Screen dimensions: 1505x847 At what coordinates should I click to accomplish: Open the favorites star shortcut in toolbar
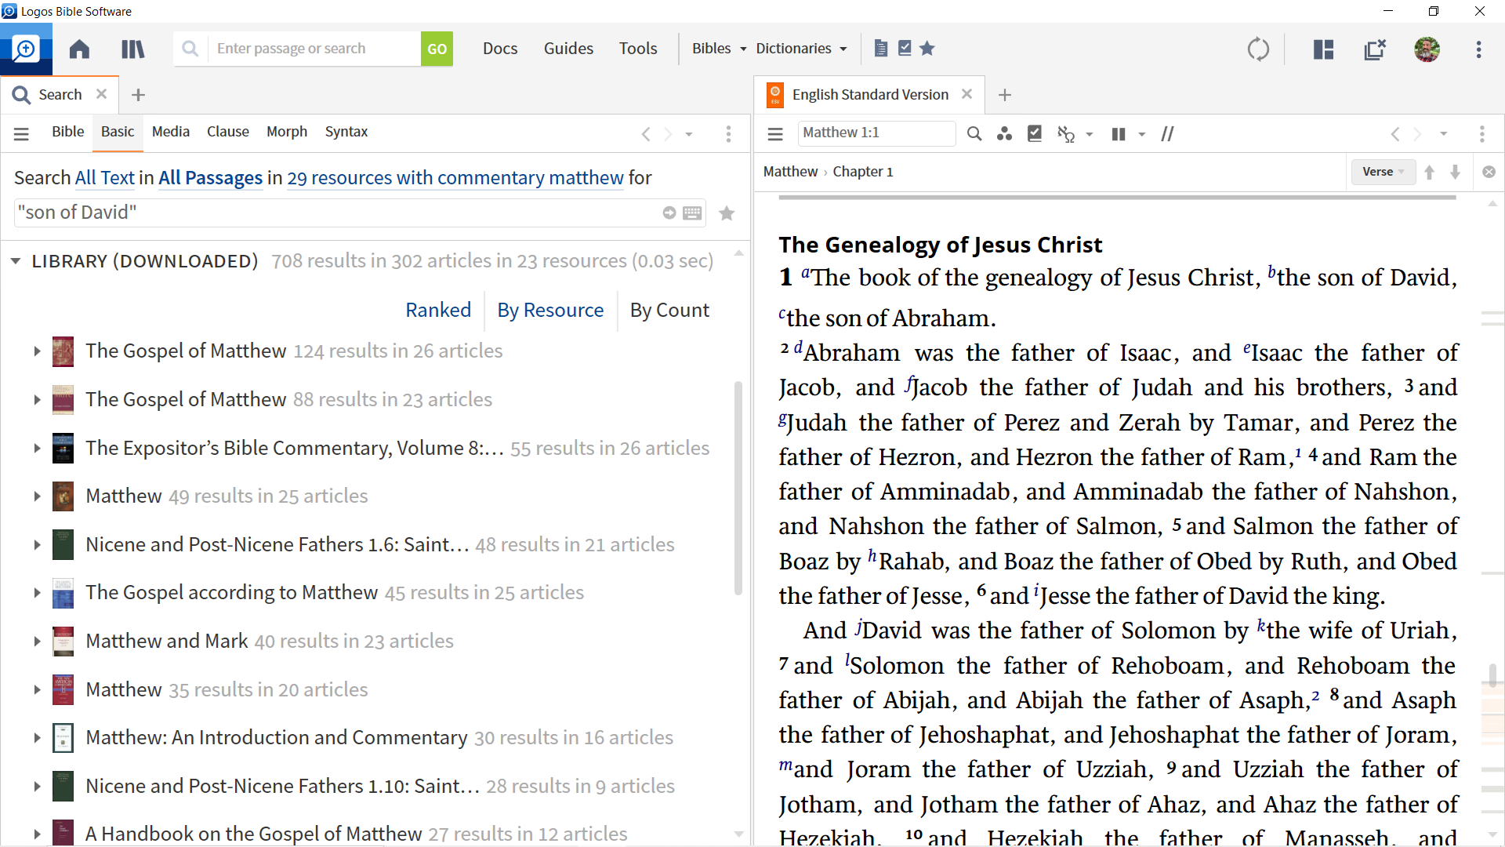927,49
